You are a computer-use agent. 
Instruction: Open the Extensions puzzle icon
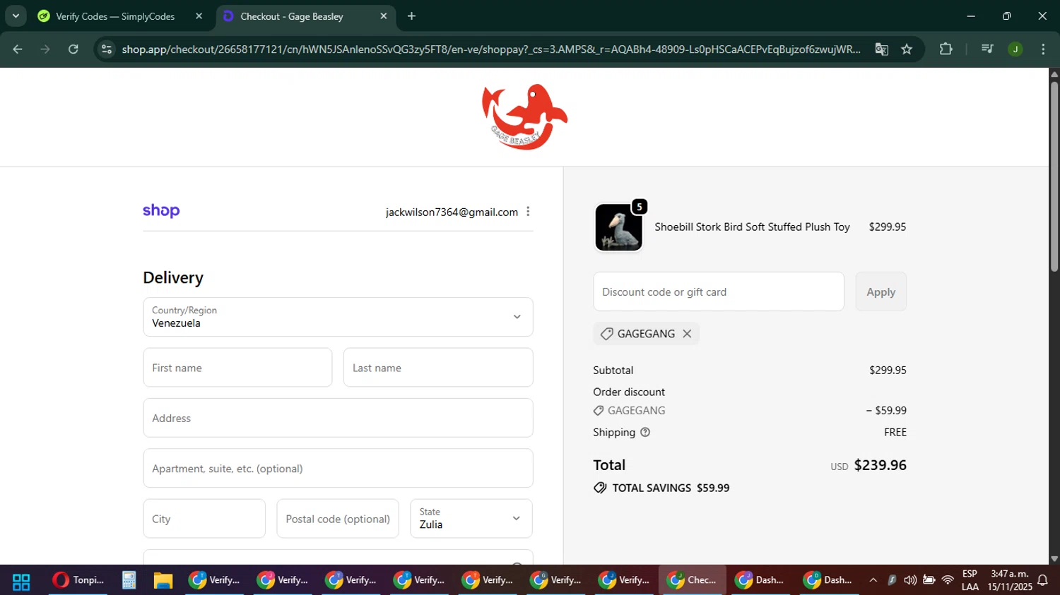[946, 49]
